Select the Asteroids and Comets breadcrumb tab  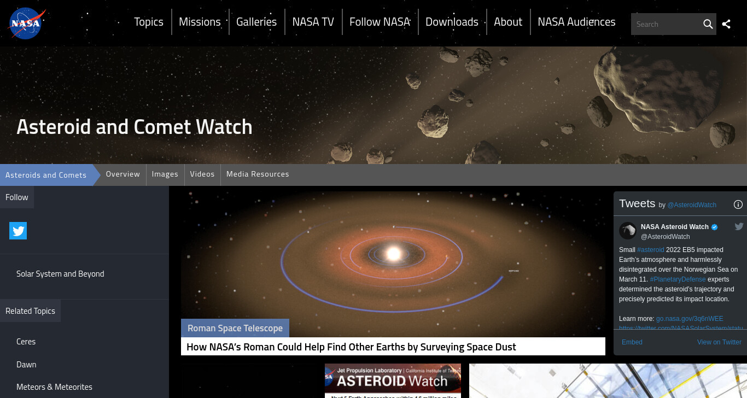[x=46, y=175]
